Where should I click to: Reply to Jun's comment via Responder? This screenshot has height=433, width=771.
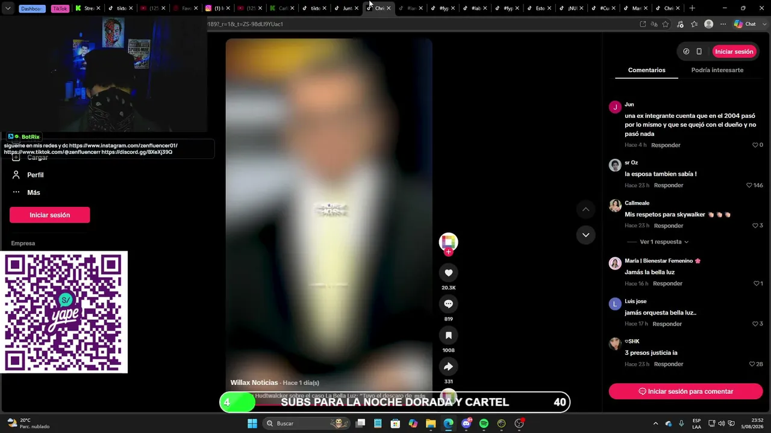click(666, 145)
